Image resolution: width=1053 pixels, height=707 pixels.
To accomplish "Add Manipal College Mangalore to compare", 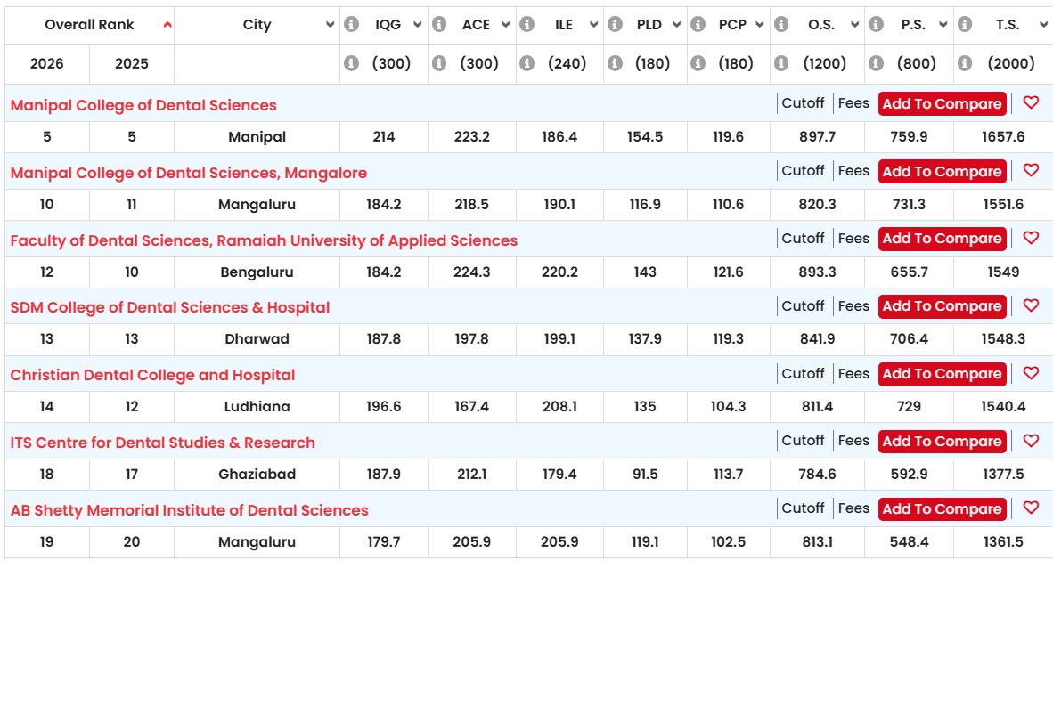I will [943, 171].
